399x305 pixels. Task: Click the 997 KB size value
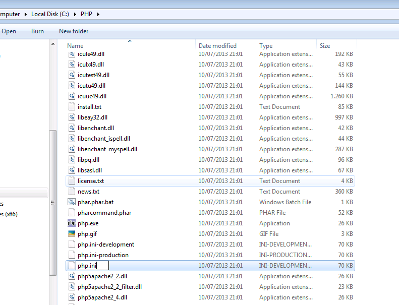(x=344, y=117)
